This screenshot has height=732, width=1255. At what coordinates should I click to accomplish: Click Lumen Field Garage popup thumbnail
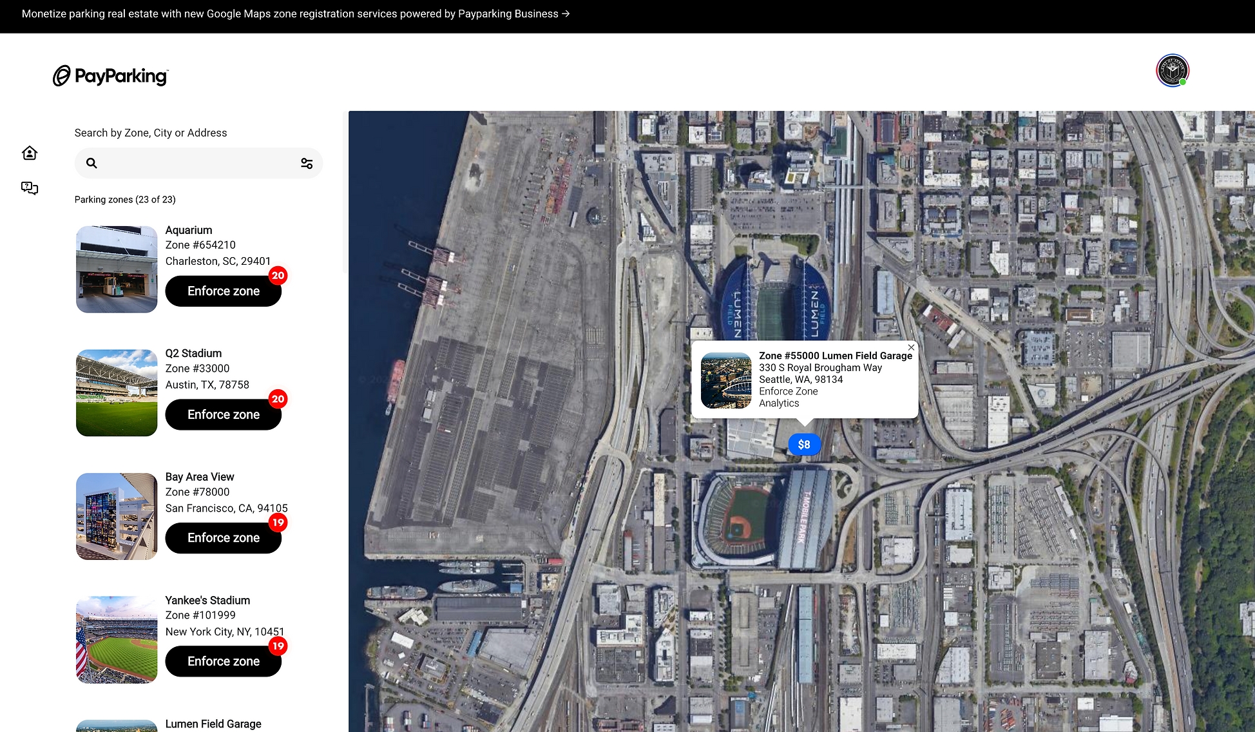point(725,380)
